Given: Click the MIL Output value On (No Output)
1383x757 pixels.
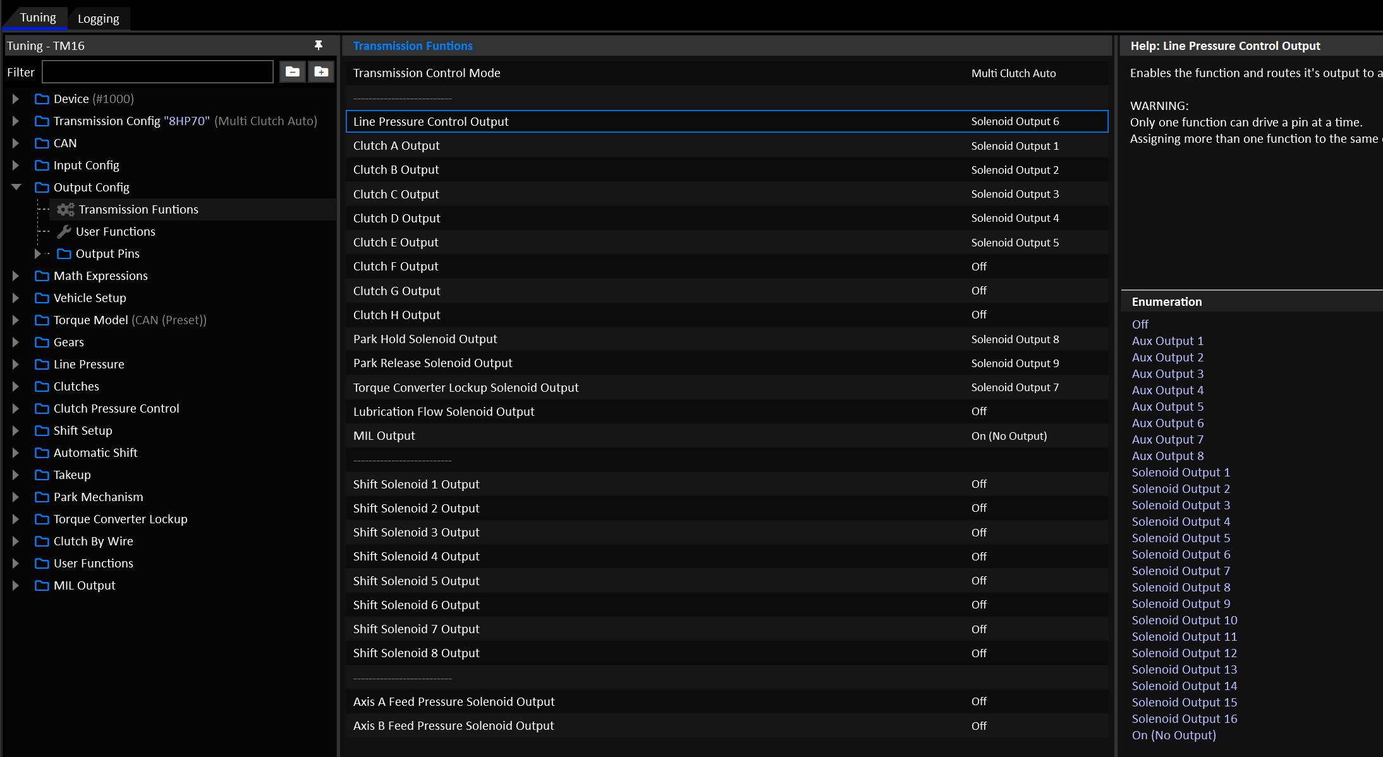Looking at the screenshot, I should 1009,436.
